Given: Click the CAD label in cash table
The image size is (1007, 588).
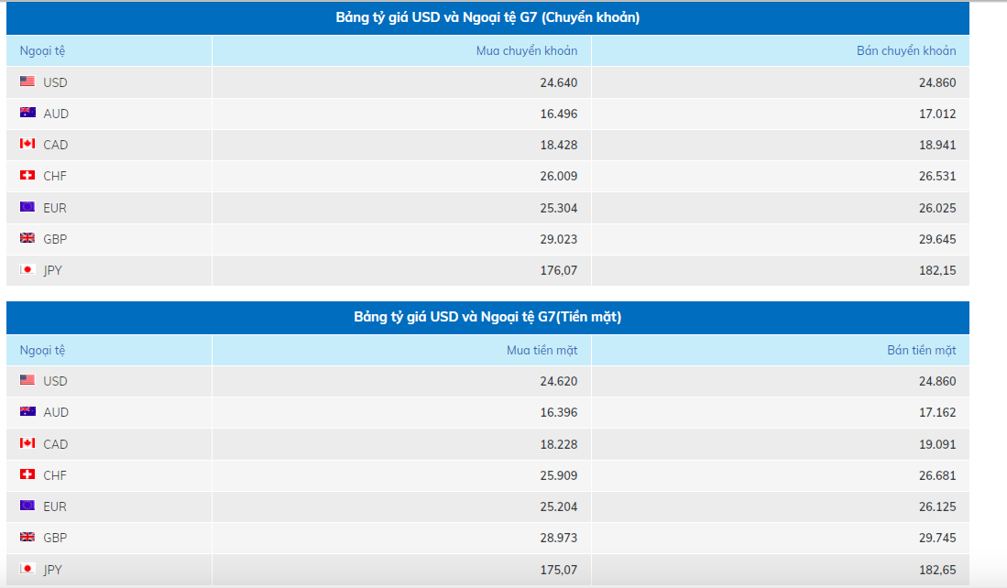Looking at the screenshot, I should (56, 444).
